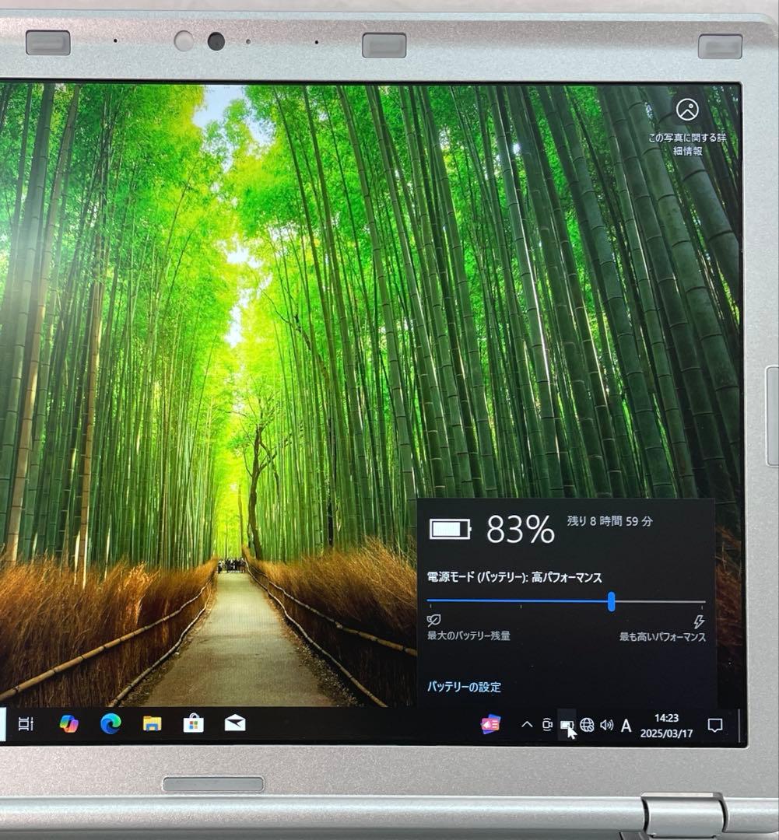Open バッテリーの設定 link

coord(463,688)
